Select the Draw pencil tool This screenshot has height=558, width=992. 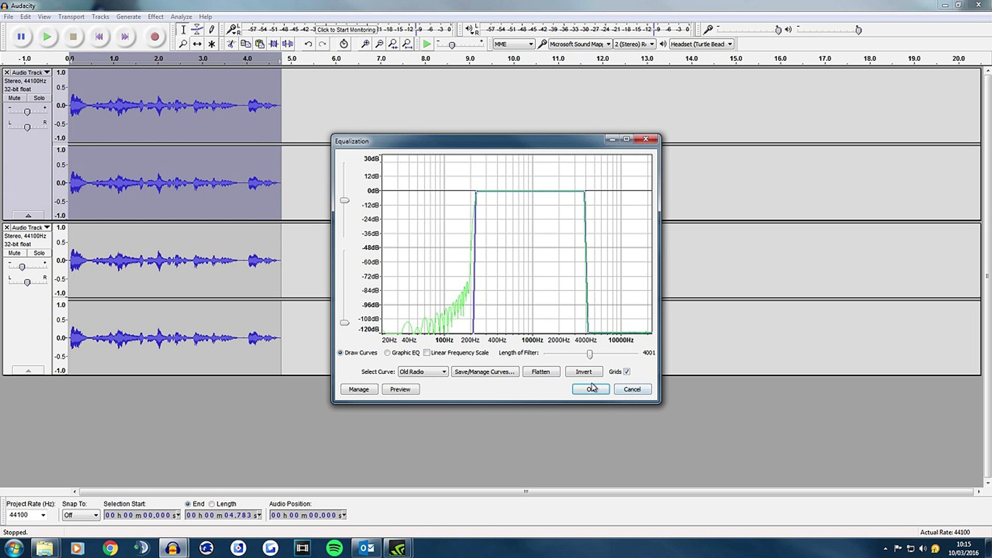211,29
